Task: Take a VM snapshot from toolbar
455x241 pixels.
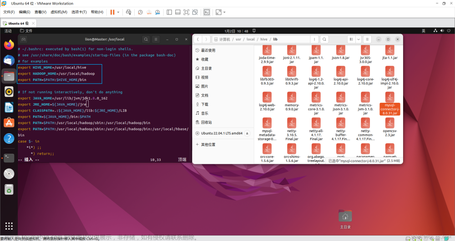Action: [140, 12]
